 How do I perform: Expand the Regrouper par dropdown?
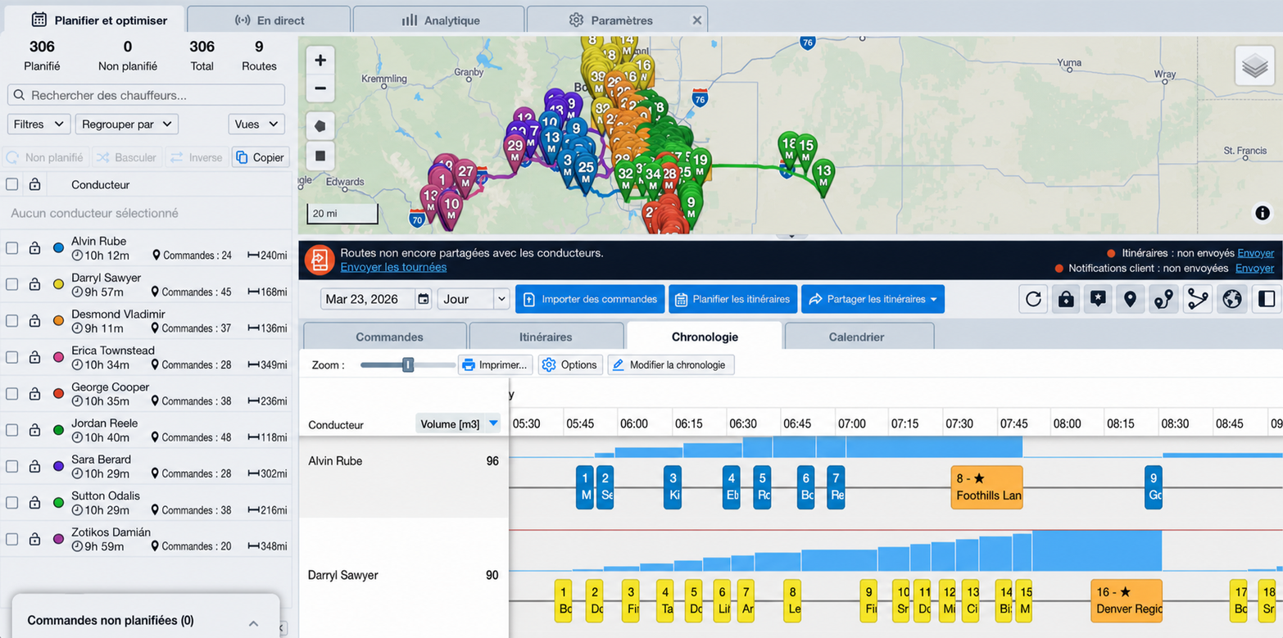[127, 124]
